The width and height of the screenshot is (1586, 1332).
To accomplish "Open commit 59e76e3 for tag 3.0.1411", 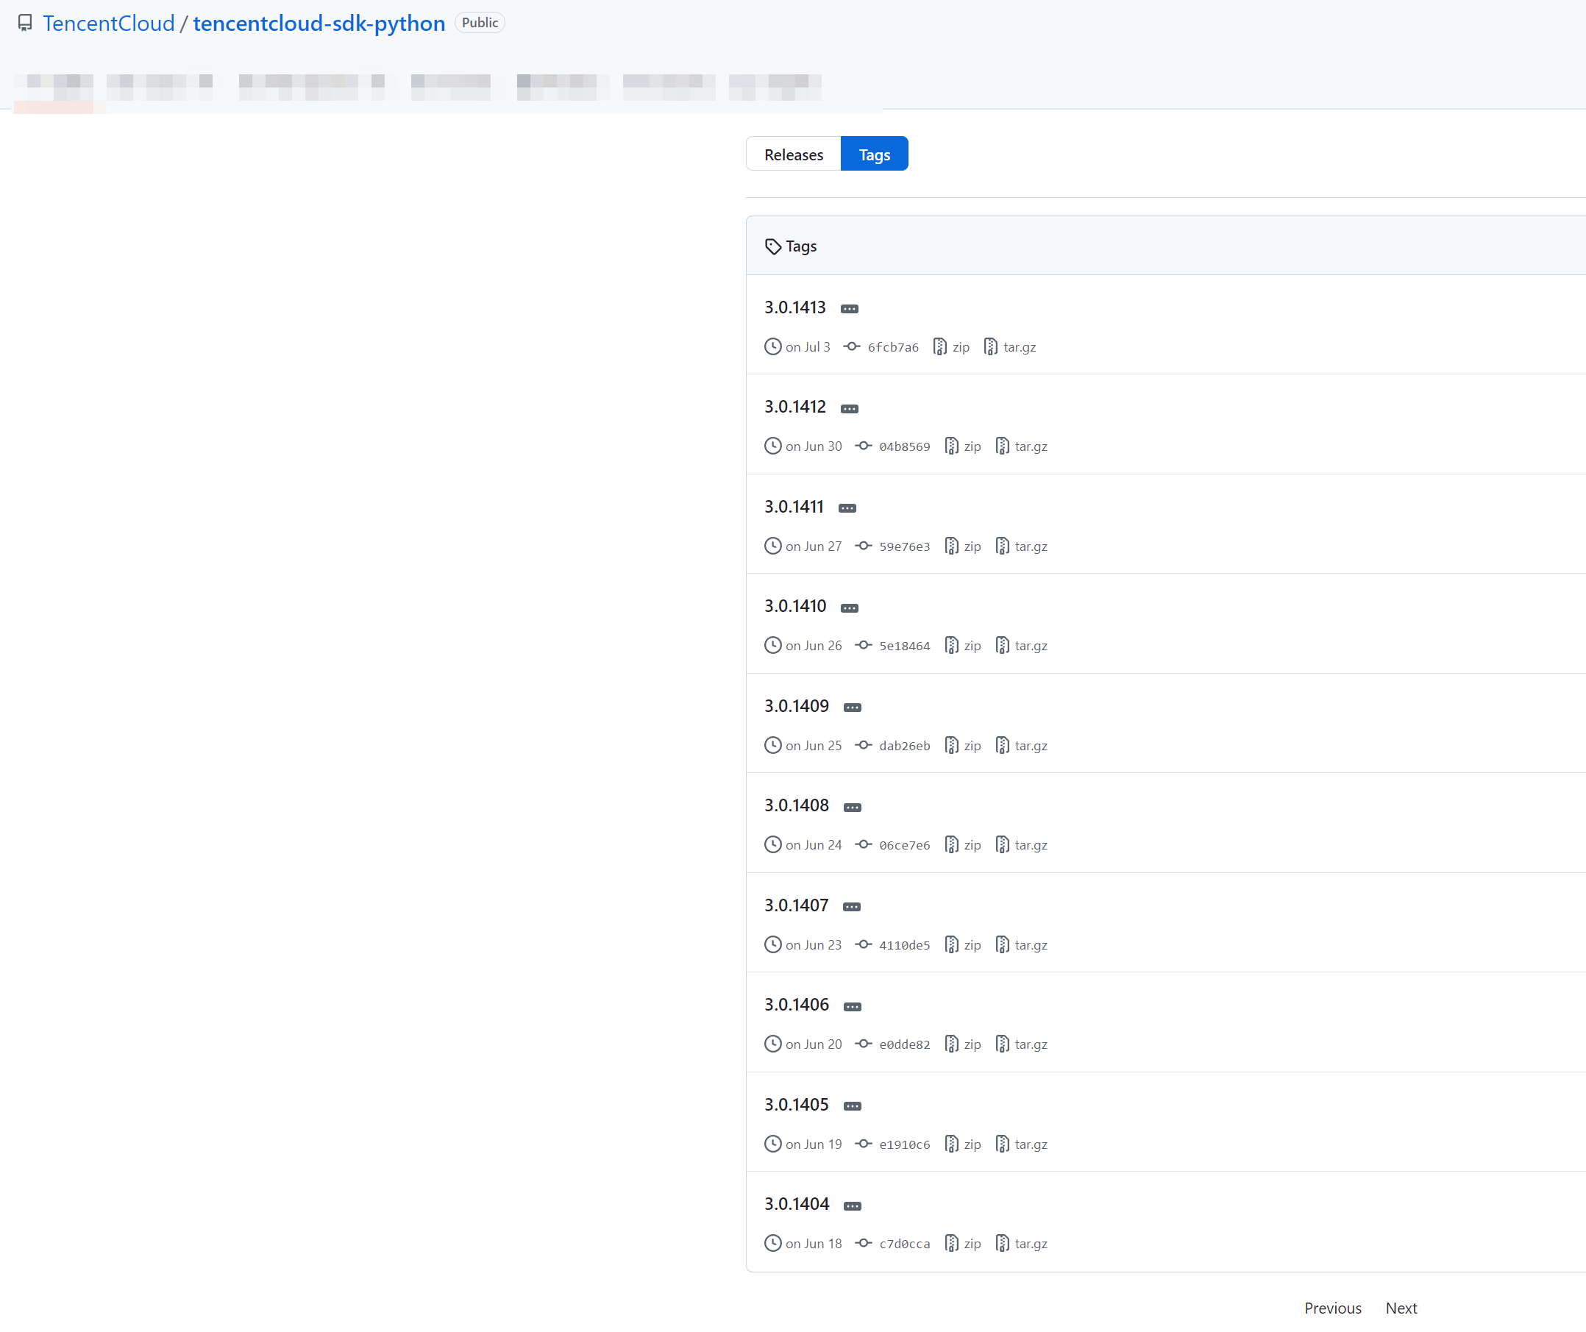I will [903, 546].
